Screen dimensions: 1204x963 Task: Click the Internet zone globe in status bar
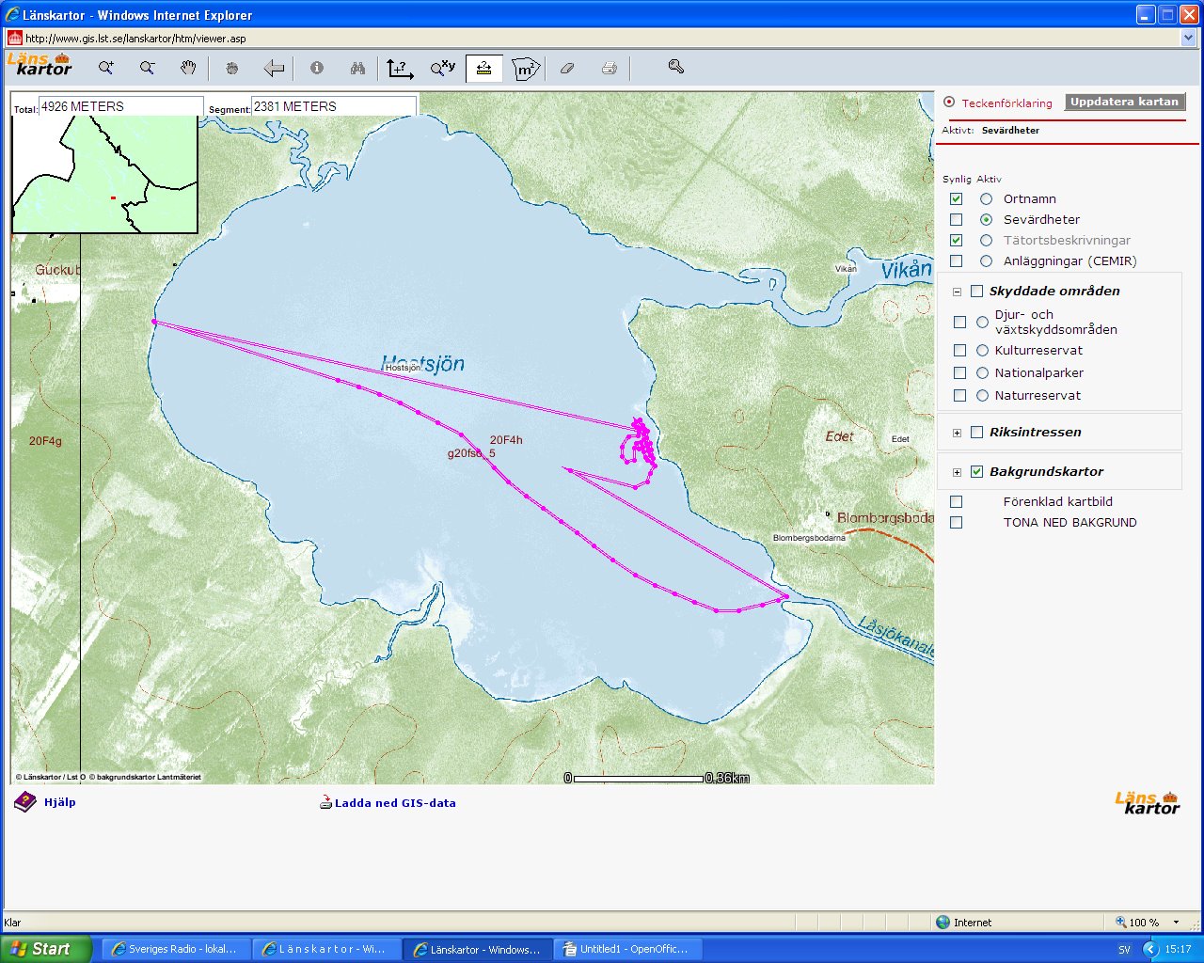943,923
